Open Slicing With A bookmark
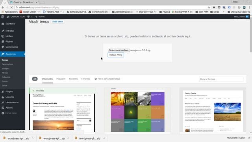Screen dimensions: 252x142 tap(183, 12)
